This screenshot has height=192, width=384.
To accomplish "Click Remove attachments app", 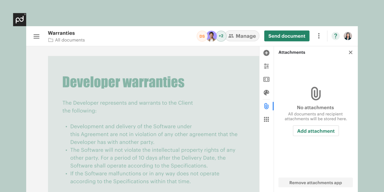I will (315, 182).
